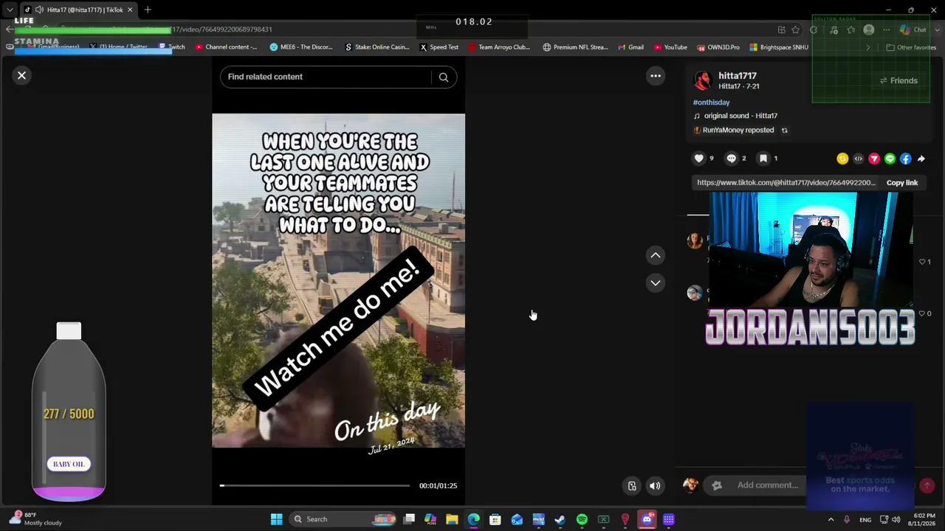The height and width of the screenshot is (531, 945).
Task: Switch to Microsoft Edge in the taskbar
Action: tap(473, 519)
